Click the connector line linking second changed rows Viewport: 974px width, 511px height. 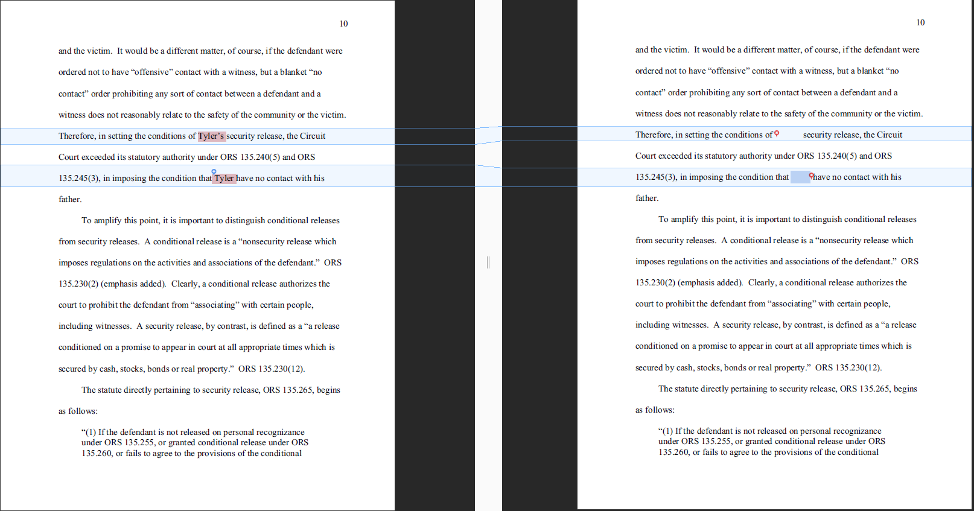pos(488,167)
